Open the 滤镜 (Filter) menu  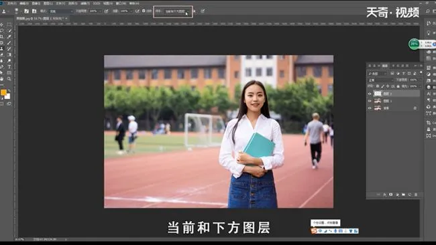pyautogui.click(x=85, y=3)
